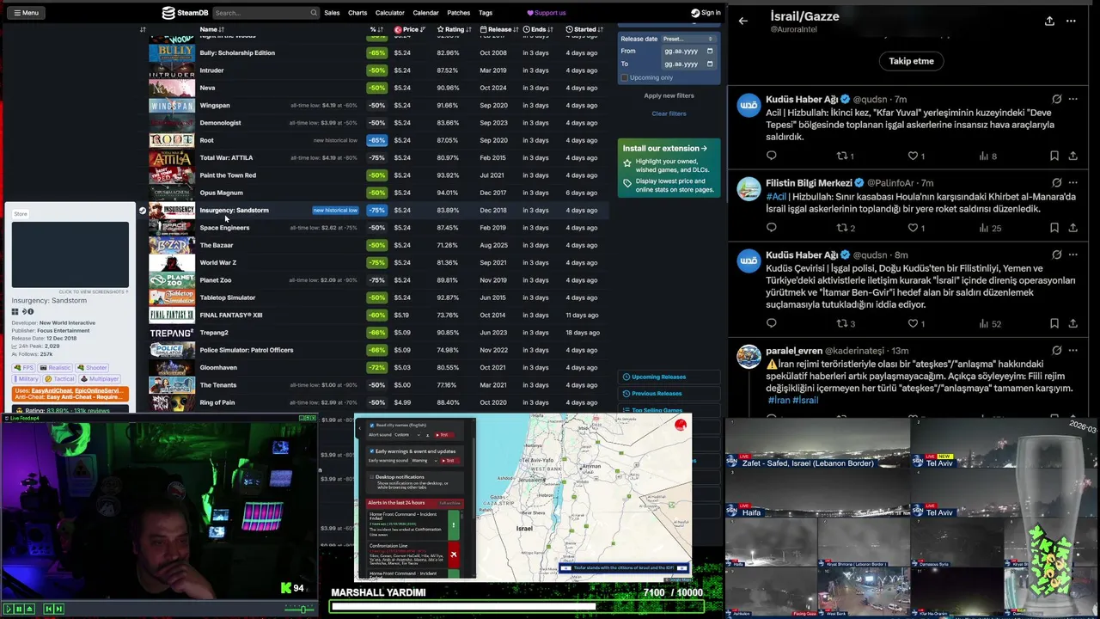Click the SteamDB logo
Viewport: 1100px width, 619px height.
click(x=185, y=13)
